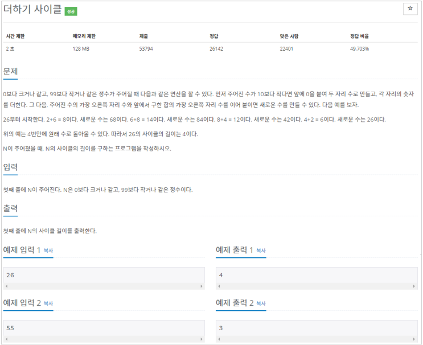This screenshot has width=423, height=345.
Task: Click left scroll arrow of example output 2 box
Action: [x=219, y=339]
